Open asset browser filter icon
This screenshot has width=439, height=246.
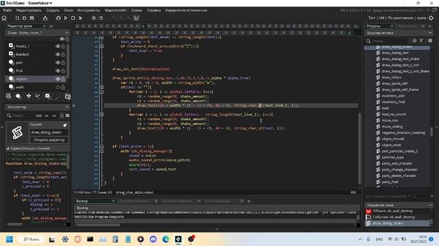(x=421, y=41)
